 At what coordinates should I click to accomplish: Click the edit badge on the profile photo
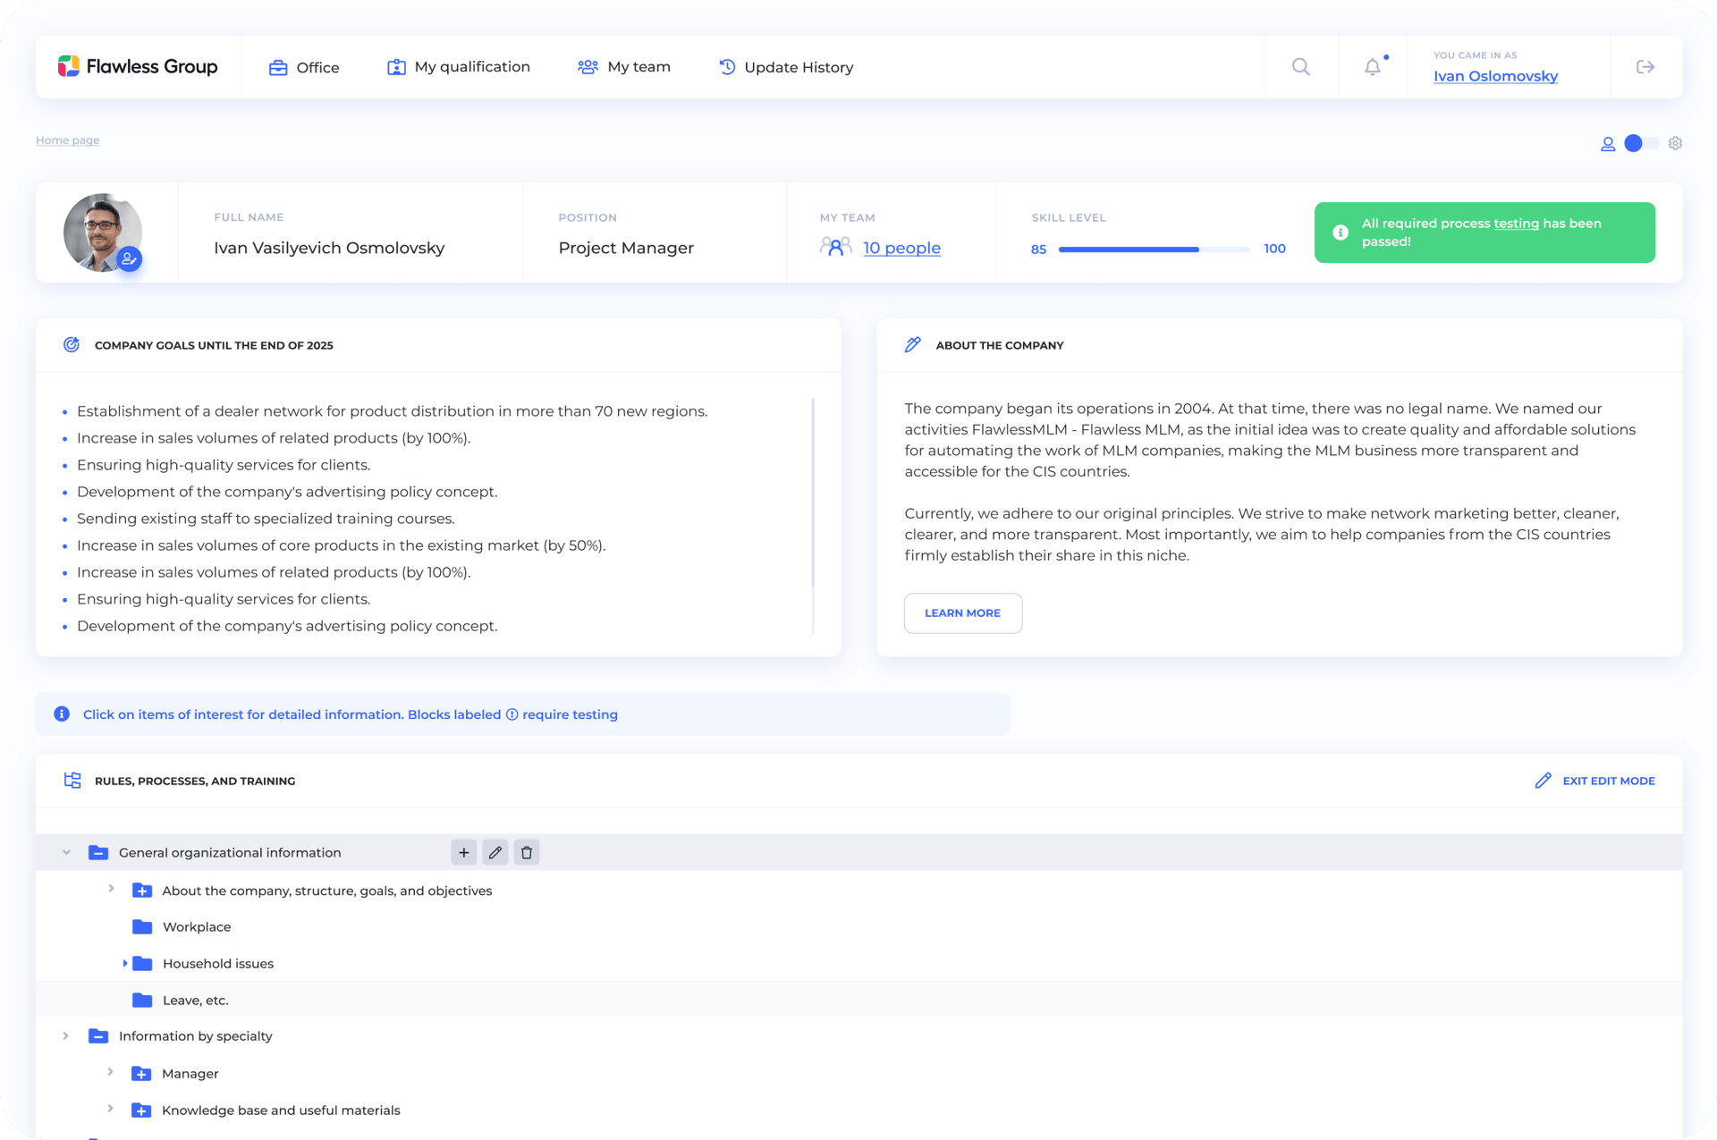(x=130, y=259)
